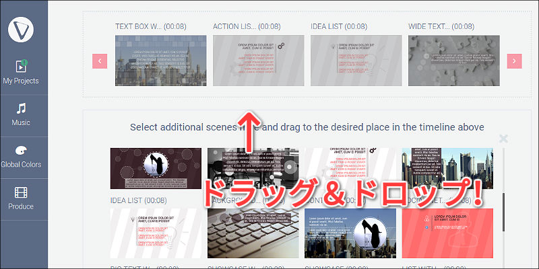Open My Projects from the sidebar
This screenshot has width=539, height=269.
pyautogui.click(x=21, y=72)
